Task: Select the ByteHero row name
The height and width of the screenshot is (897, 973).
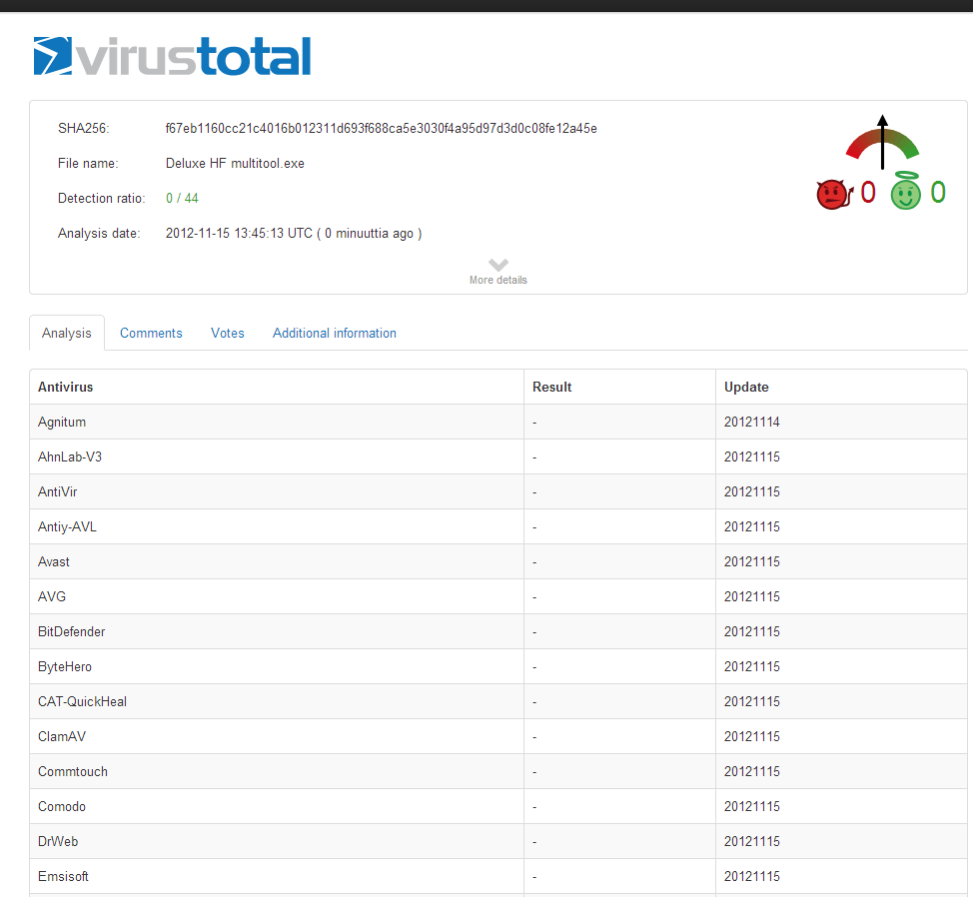Action: [65, 667]
